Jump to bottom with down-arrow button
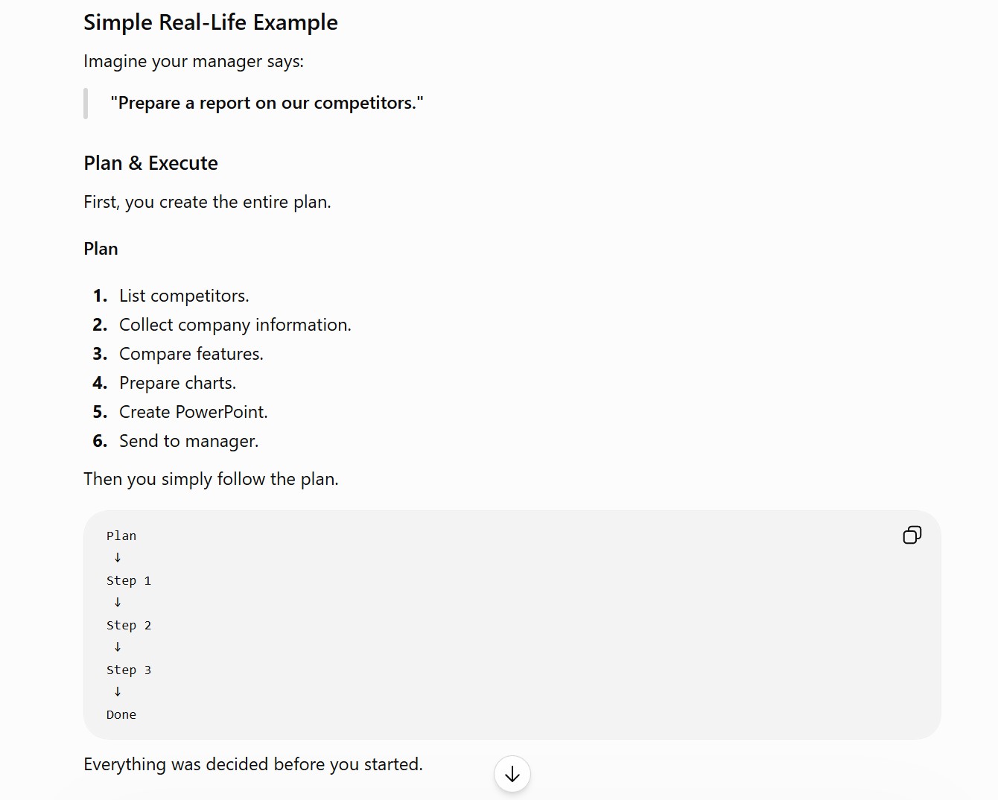The image size is (998, 800). 512,775
